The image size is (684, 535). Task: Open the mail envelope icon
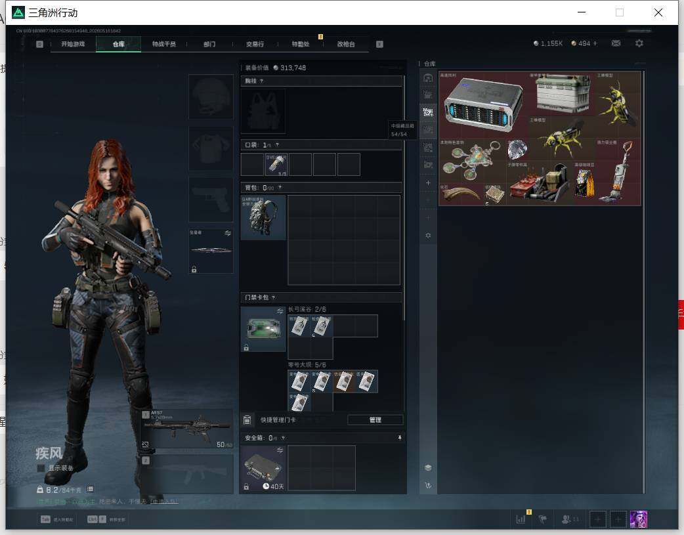click(616, 43)
